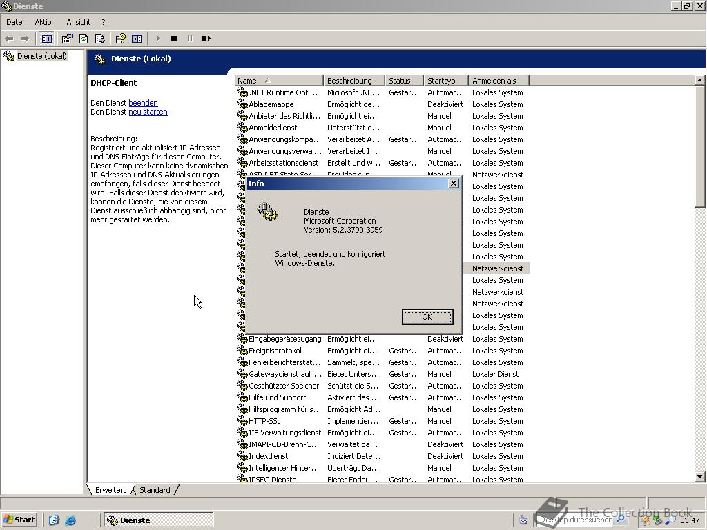
Task: Toggle the action pane toolbar button
Action: click(x=137, y=39)
